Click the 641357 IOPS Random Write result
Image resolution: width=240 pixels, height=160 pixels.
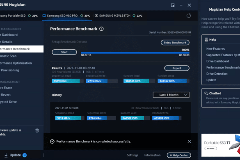174,81
